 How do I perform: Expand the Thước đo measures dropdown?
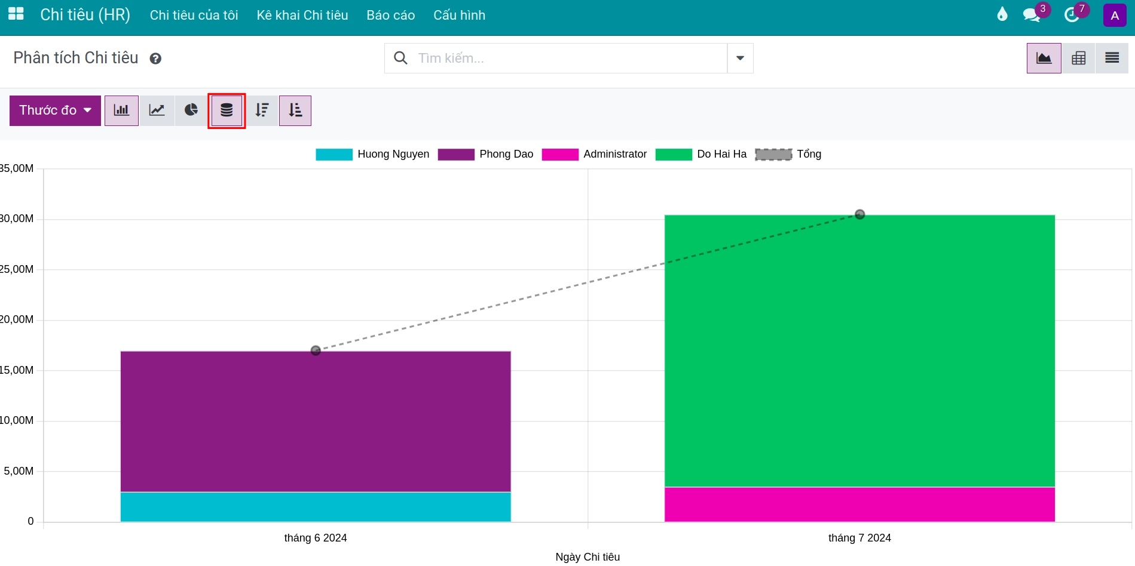click(55, 110)
